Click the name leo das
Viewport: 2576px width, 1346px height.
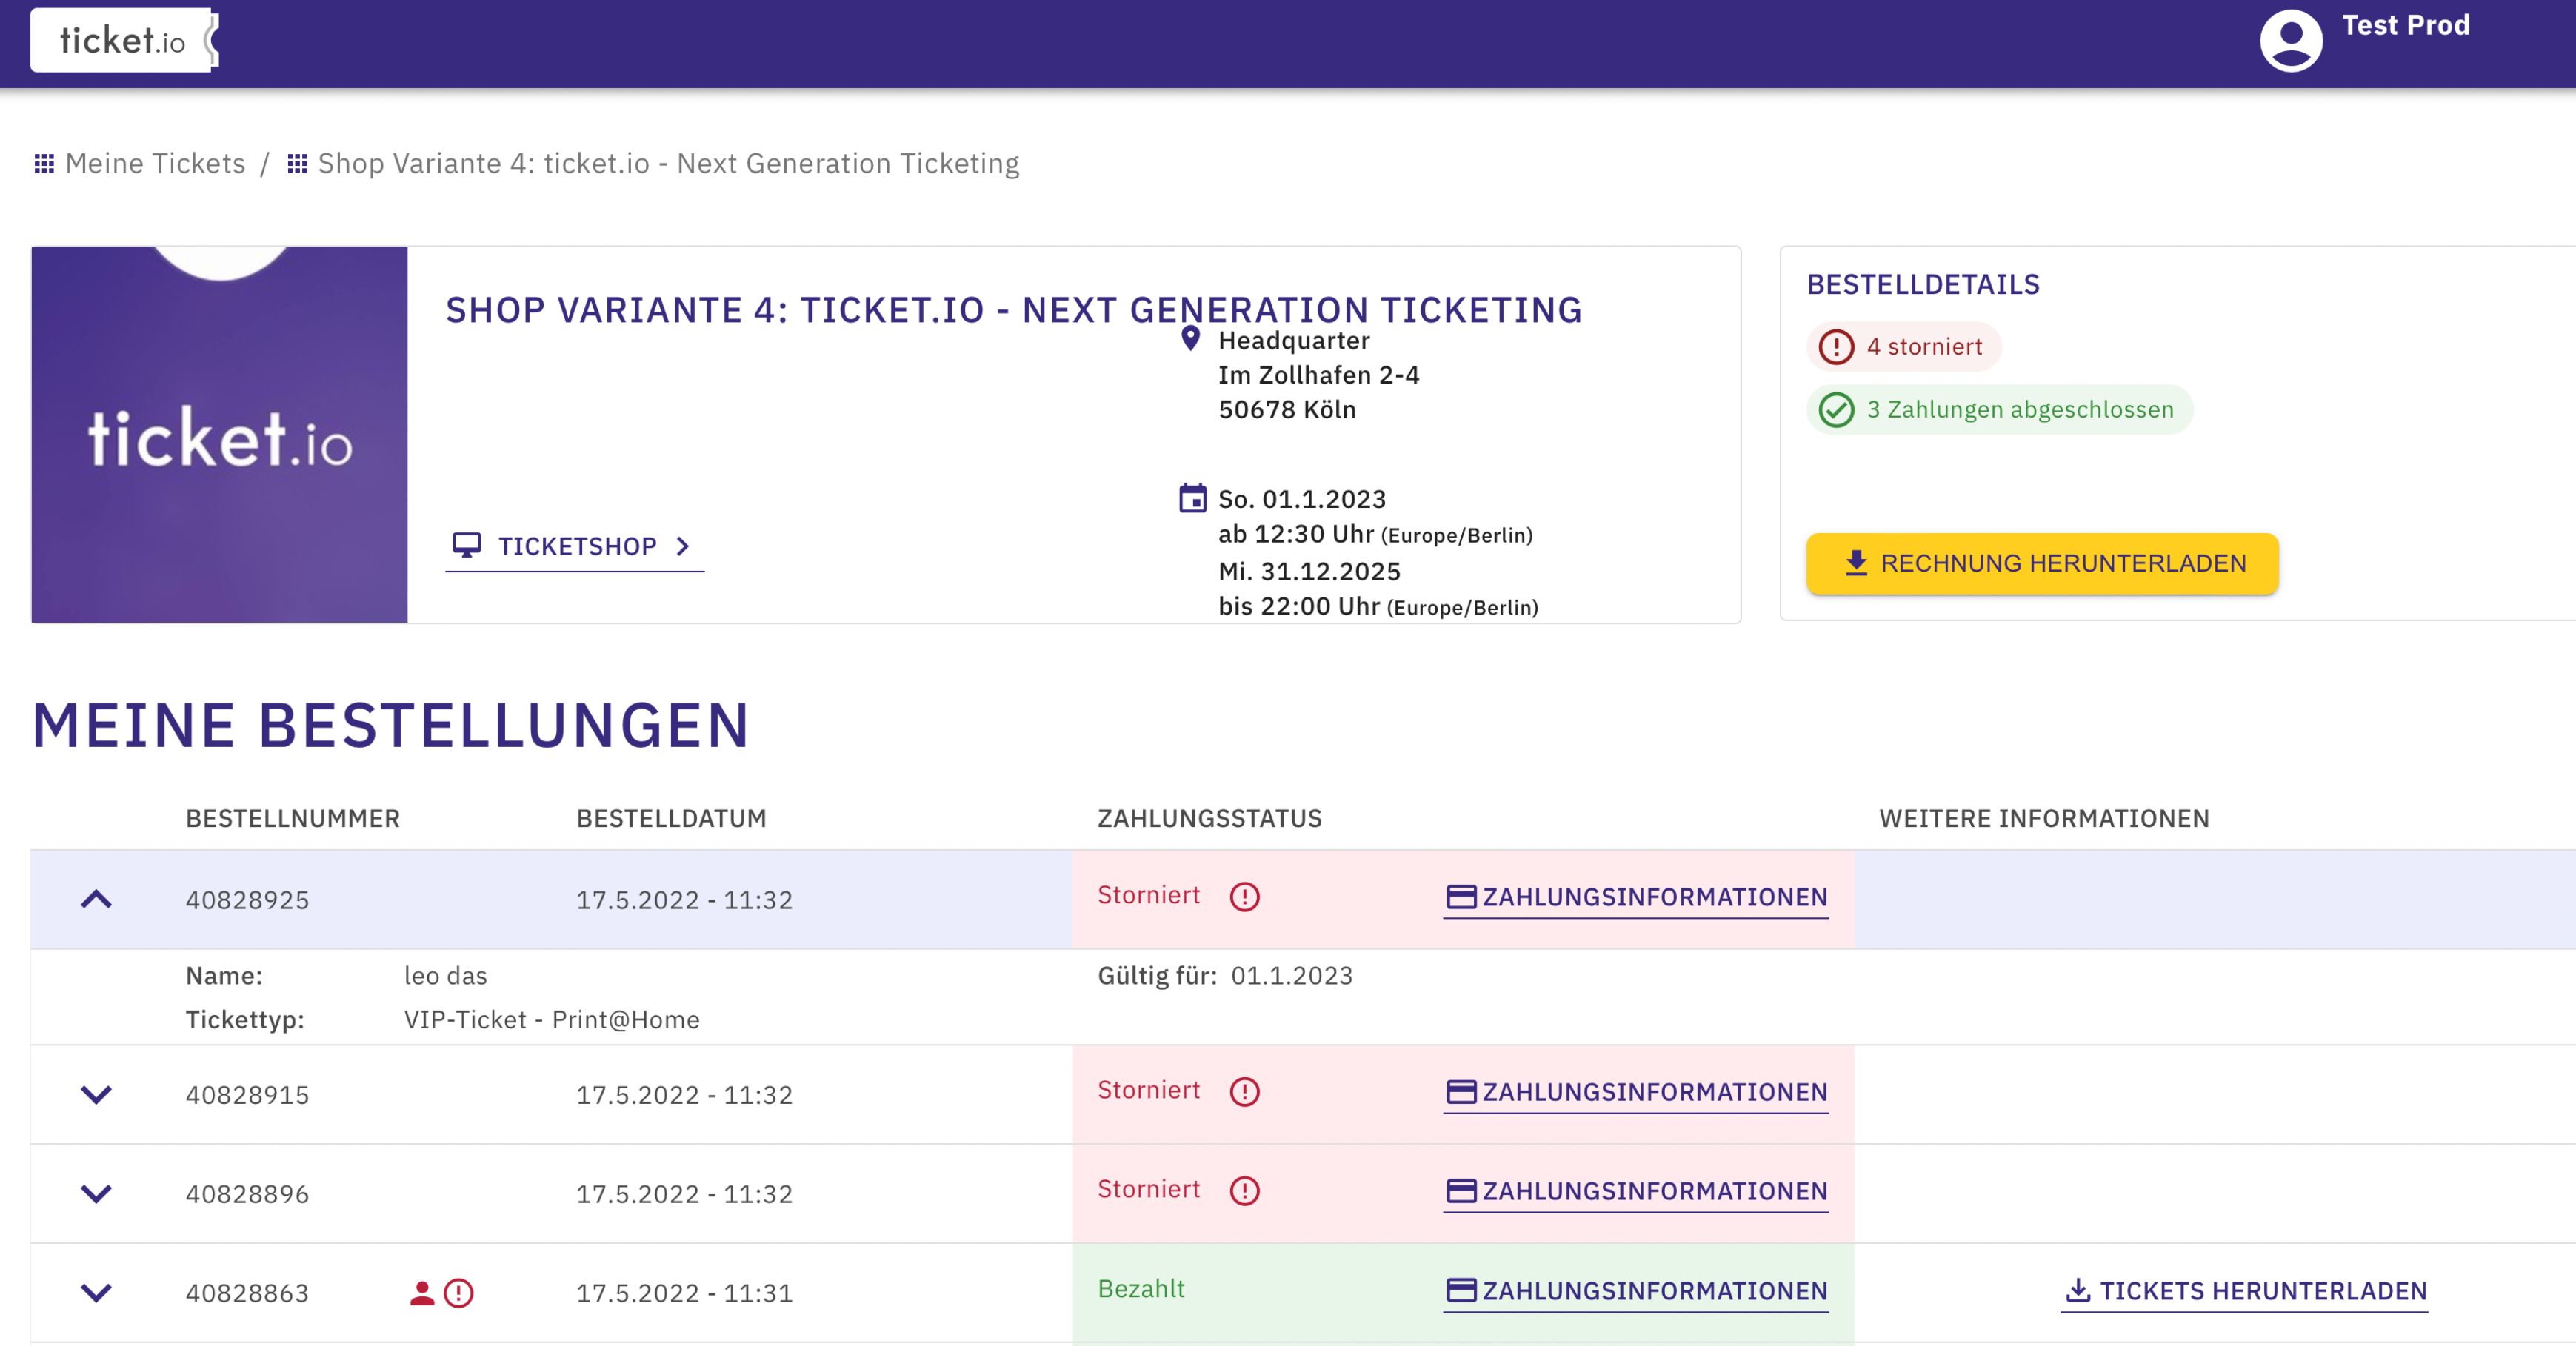[x=445, y=975]
